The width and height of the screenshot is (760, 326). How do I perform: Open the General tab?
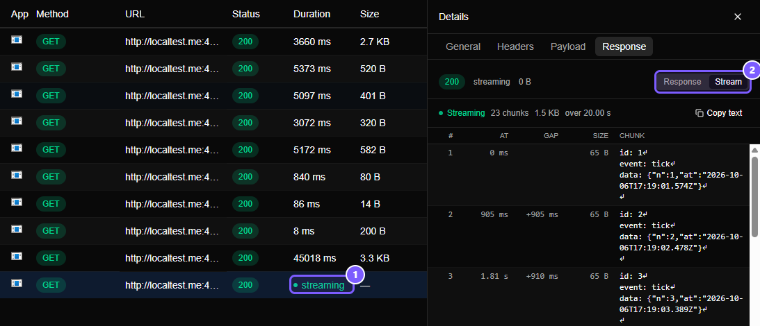coord(463,46)
